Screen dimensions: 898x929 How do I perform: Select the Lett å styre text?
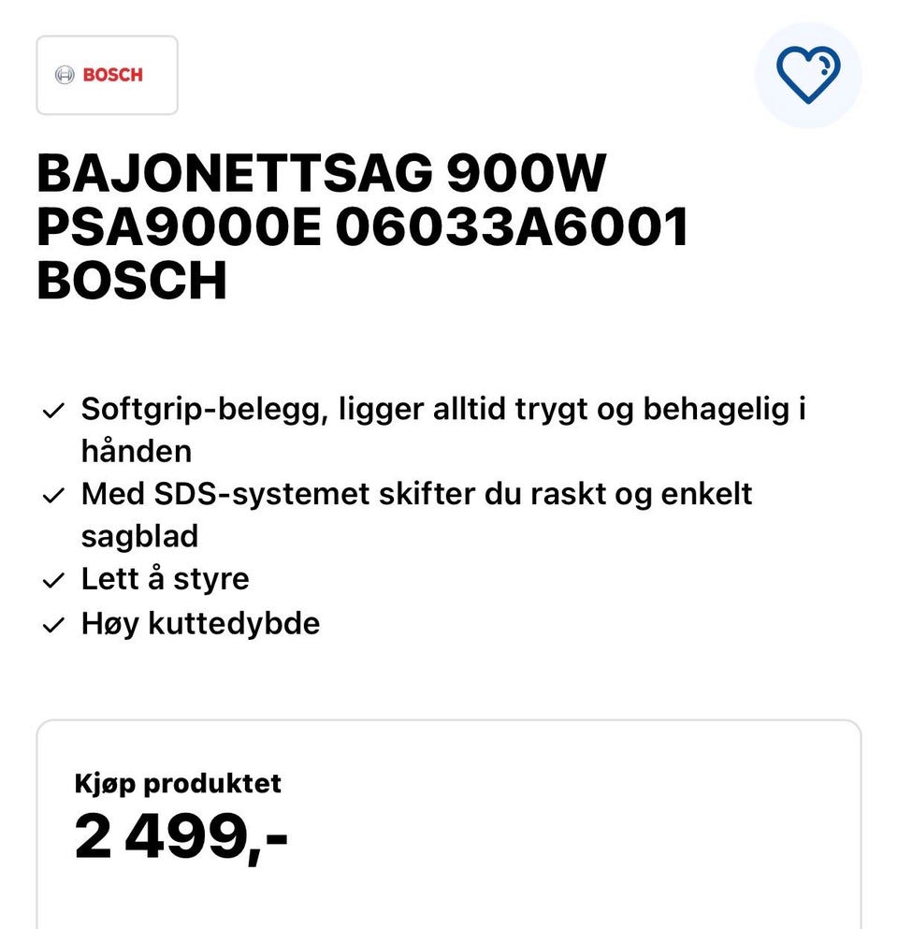165,578
